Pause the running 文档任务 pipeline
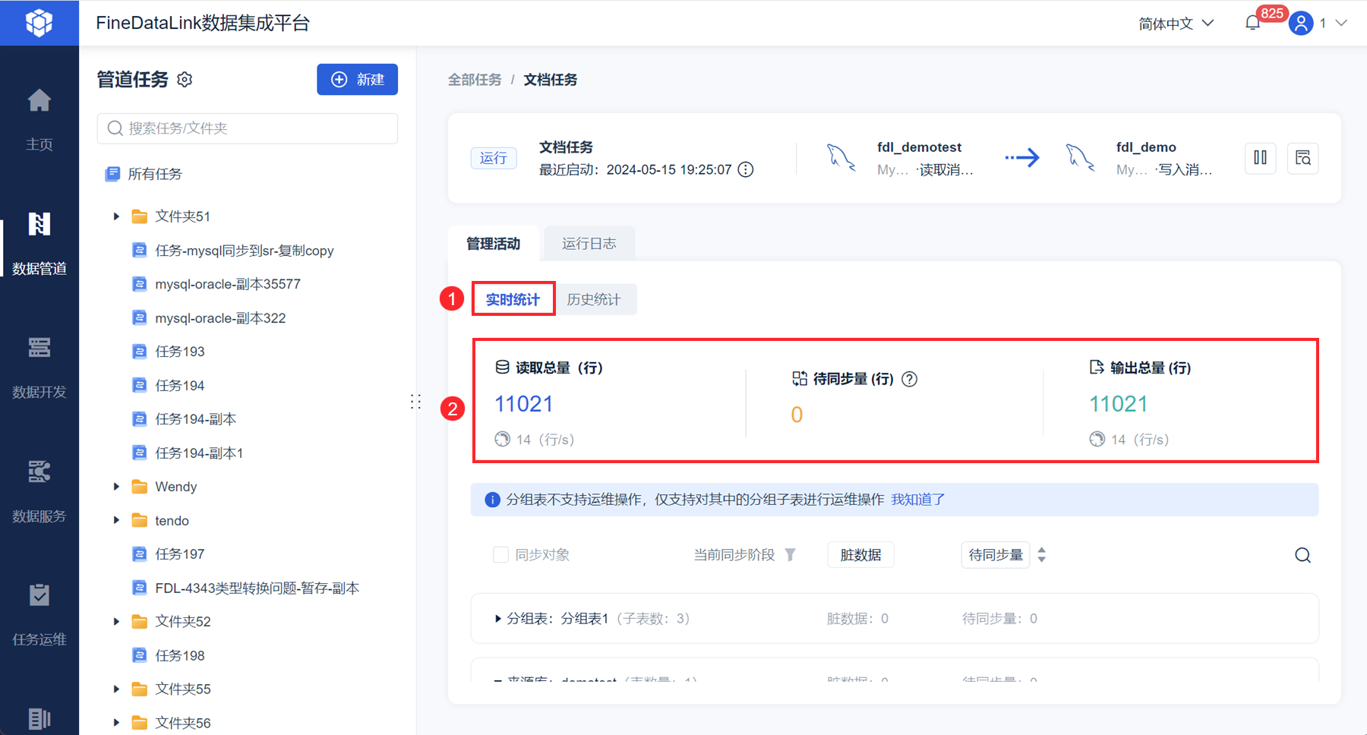 [1260, 158]
